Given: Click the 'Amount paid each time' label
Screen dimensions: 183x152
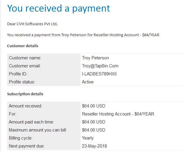Looking at the screenshot, I should pos(31,122).
